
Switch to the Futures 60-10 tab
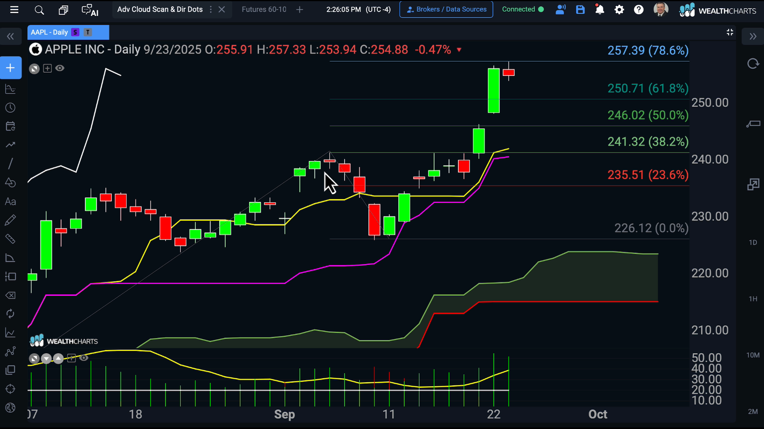[x=264, y=10]
